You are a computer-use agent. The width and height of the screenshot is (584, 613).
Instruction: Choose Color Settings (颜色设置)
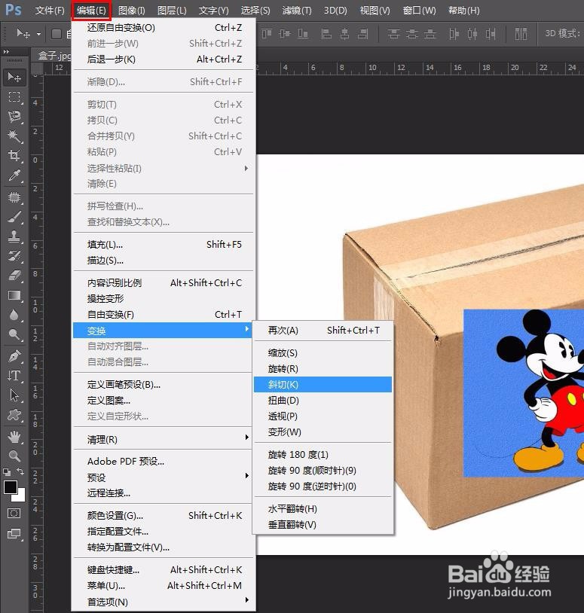tap(164, 516)
